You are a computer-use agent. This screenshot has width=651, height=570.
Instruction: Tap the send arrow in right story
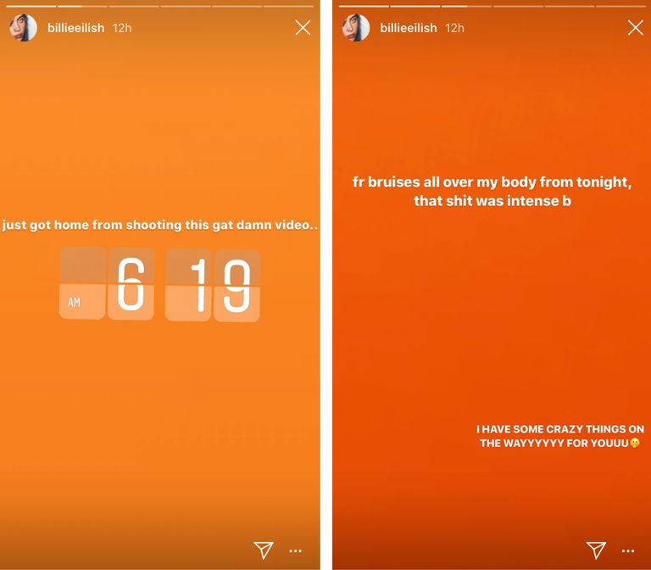596,550
